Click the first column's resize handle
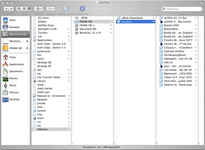The height and width of the screenshot is (150, 205). click(72, 144)
